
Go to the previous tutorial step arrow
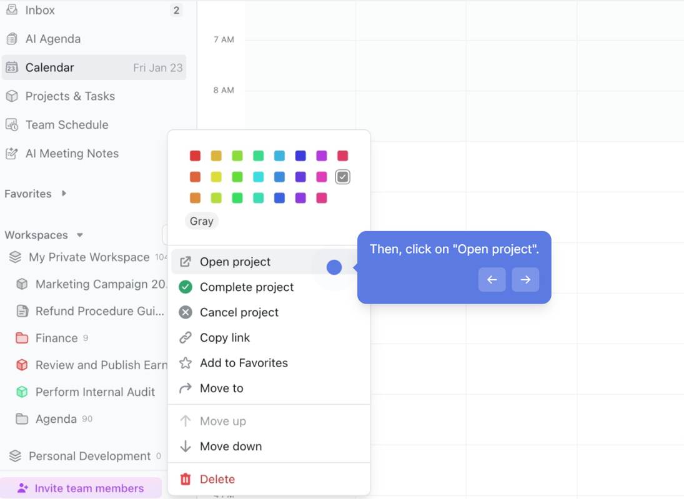[492, 280]
